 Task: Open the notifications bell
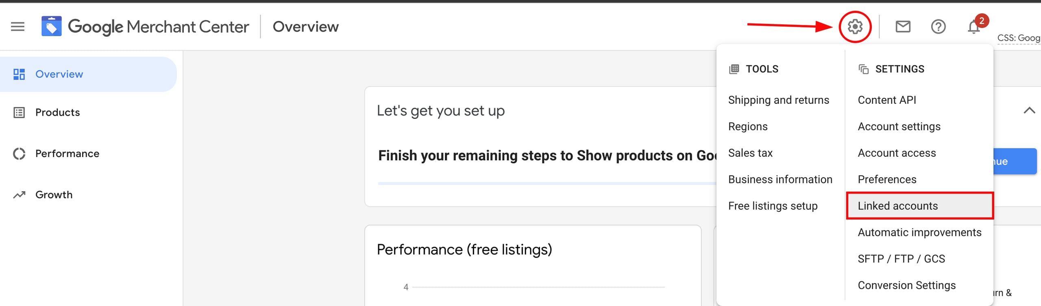[x=974, y=27]
